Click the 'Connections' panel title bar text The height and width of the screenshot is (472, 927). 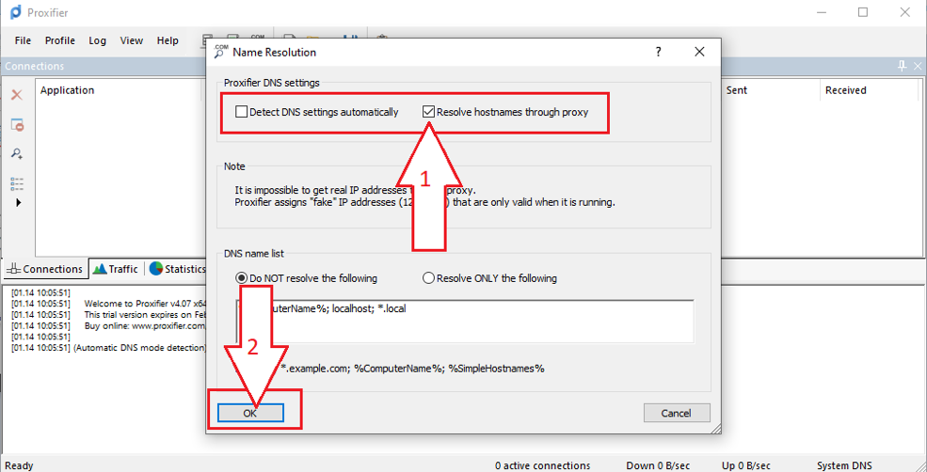pyautogui.click(x=34, y=66)
